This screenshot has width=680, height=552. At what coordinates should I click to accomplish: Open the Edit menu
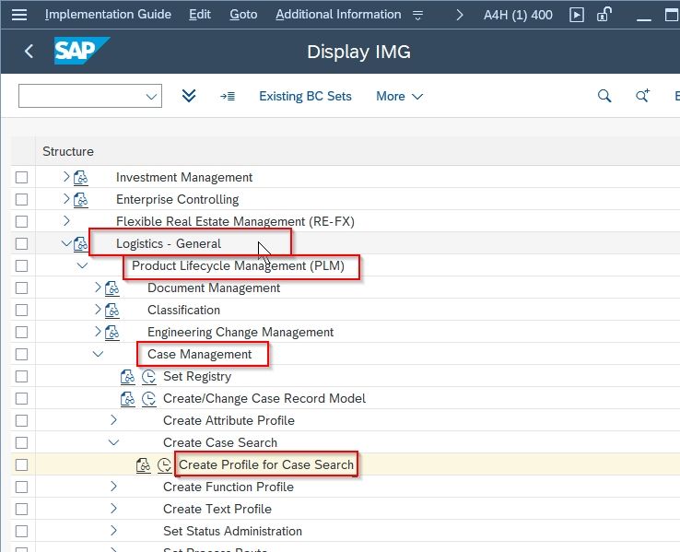pos(200,15)
